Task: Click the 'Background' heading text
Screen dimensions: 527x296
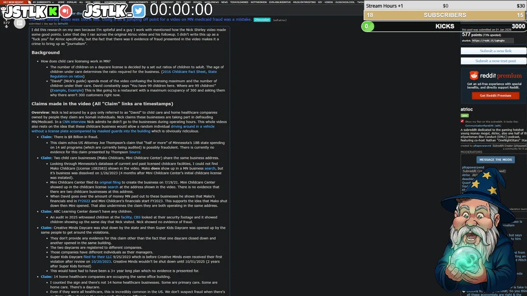Action: click(x=46, y=53)
